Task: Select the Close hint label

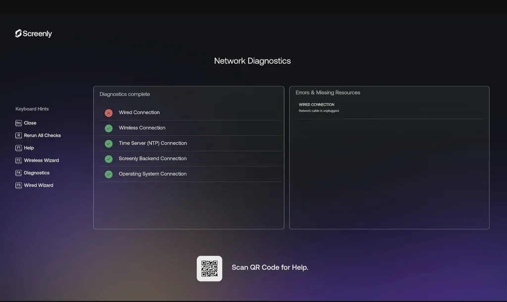Action: point(30,123)
